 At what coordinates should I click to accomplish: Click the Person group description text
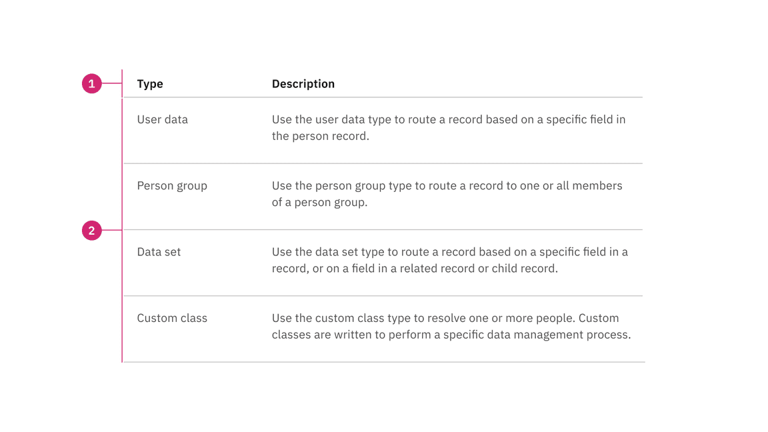pos(447,193)
